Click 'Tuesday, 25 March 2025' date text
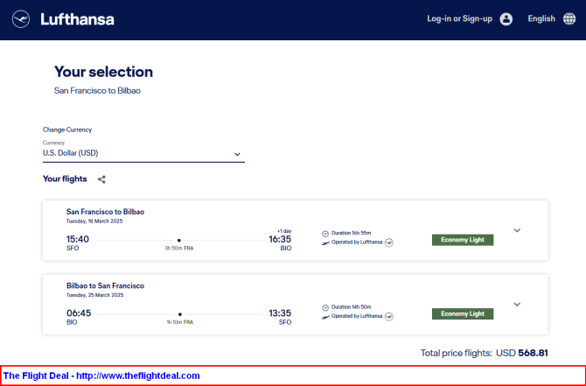Viewport: 586px width, 386px height. tap(95, 295)
